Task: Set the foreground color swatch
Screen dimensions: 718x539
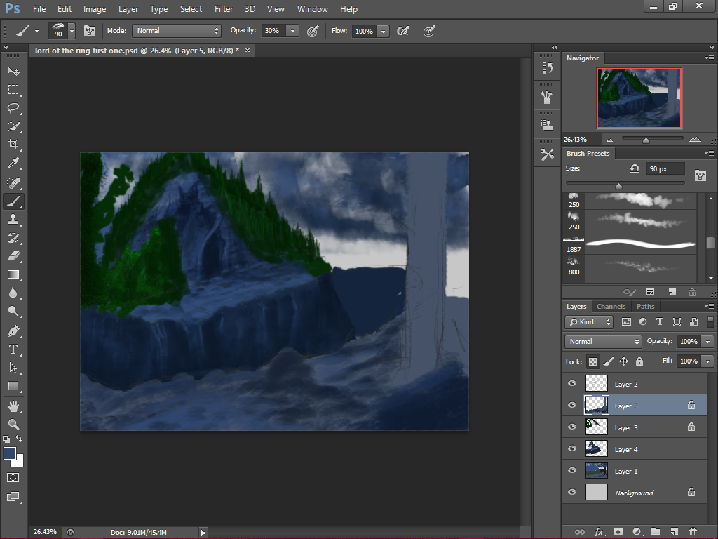Action: coord(10,453)
